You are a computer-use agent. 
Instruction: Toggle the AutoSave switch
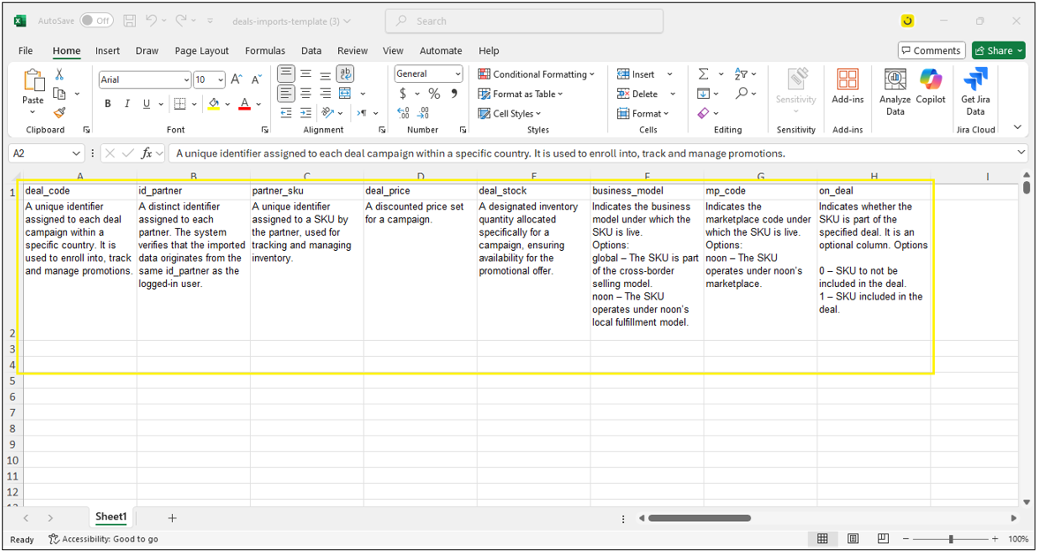pyautogui.click(x=96, y=20)
